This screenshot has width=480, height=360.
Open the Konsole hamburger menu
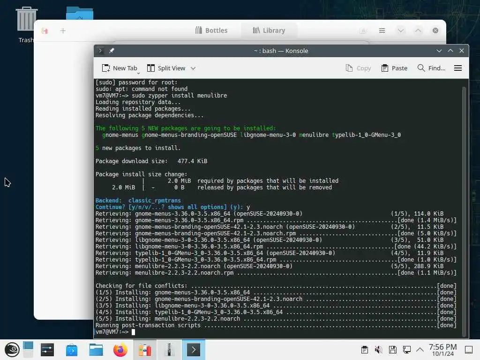point(457,68)
